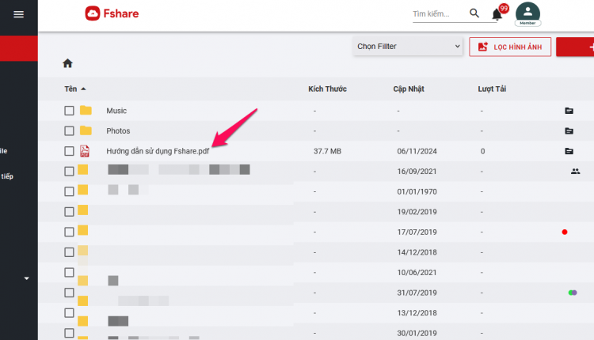The width and height of the screenshot is (594, 340).
Task: Click the 30/01/2019 date
Action: tap(417, 333)
